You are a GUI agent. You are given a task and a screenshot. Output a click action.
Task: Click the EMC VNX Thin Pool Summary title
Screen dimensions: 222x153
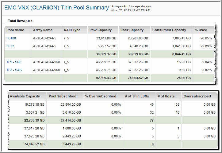[56, 8]
